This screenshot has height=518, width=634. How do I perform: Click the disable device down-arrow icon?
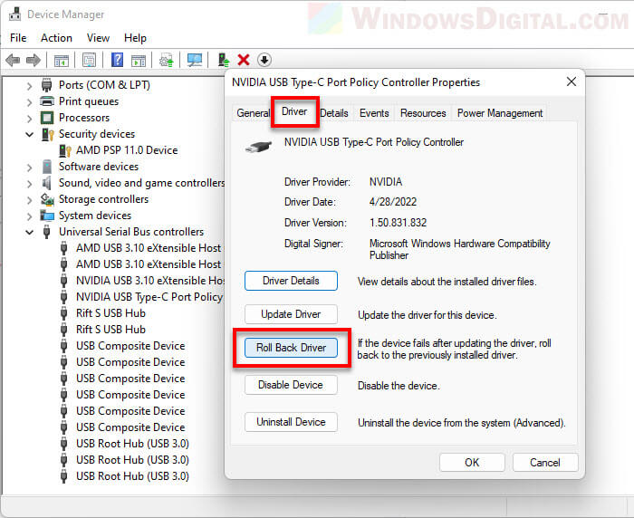(264, 60)
